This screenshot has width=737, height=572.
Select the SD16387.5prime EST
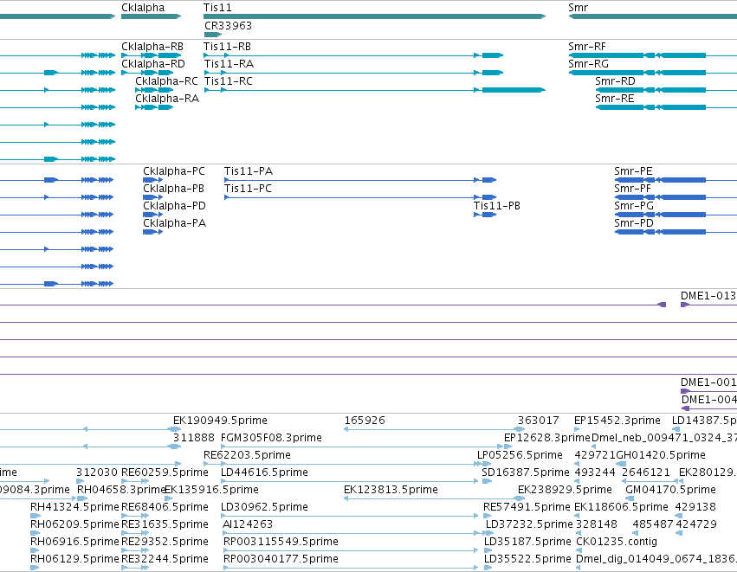(x=526, y=472)
